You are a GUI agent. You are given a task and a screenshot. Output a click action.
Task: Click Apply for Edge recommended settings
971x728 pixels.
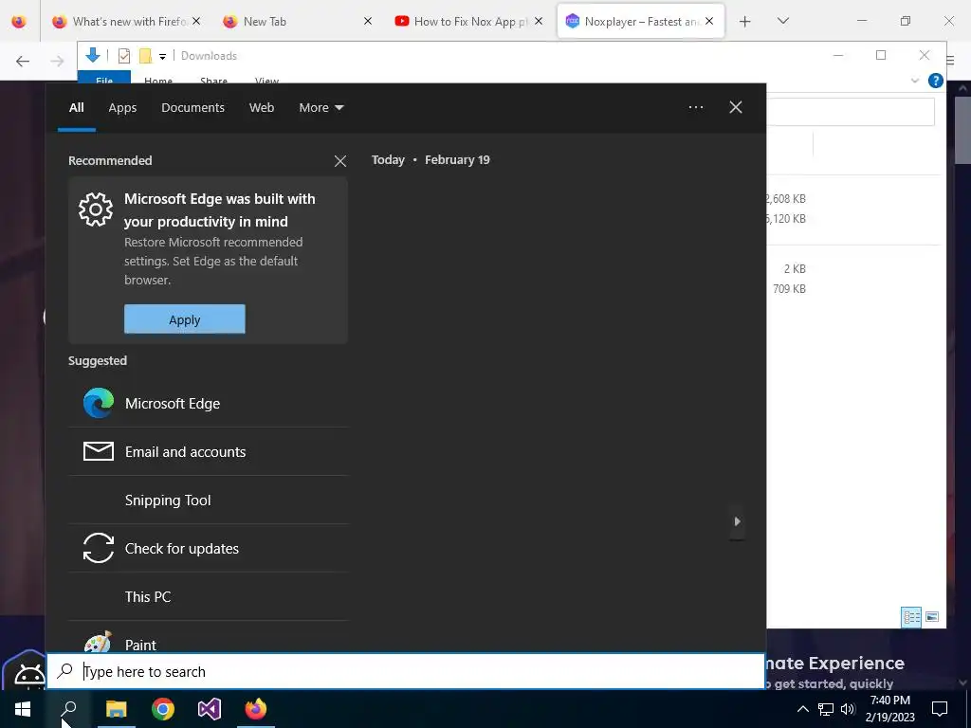coord(185,319)
